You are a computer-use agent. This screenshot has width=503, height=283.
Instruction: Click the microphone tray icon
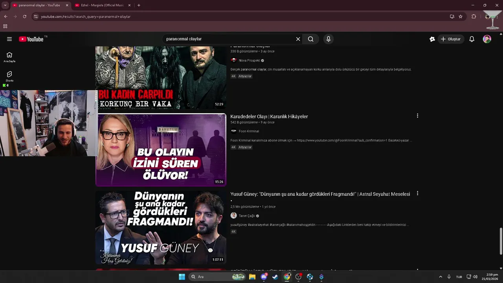449,277
